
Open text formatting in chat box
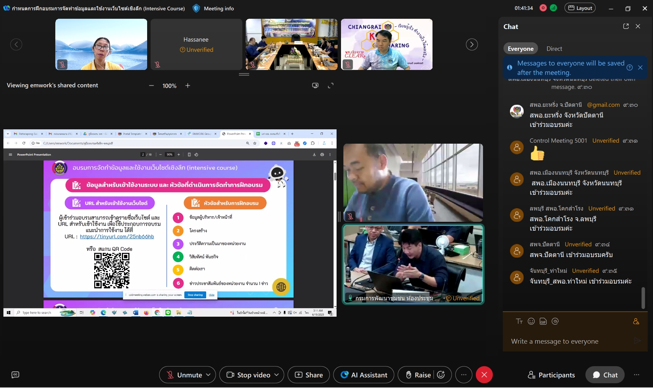[519, 321]
